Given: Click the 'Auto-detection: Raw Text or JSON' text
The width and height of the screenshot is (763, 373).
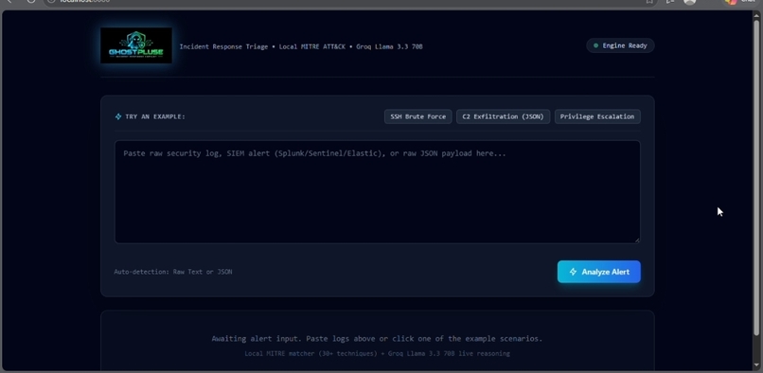Looking at the screenshot, I should [173, 272].
